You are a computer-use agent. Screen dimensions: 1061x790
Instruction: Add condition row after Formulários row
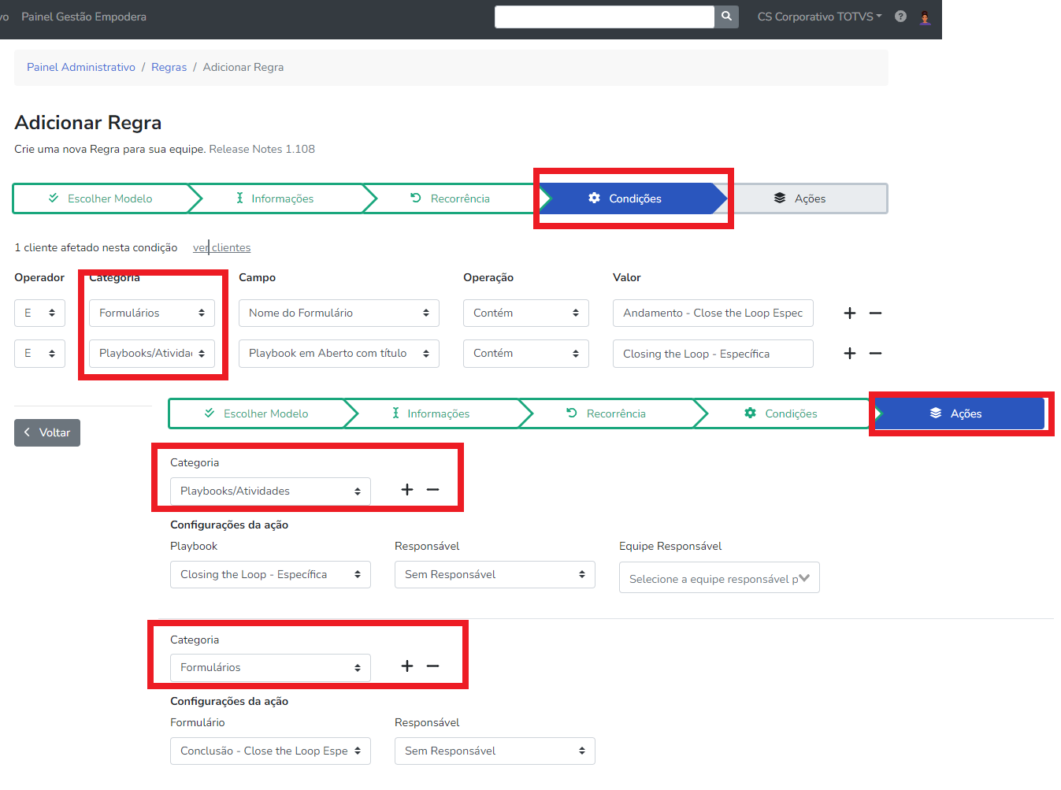click(850, 313)
